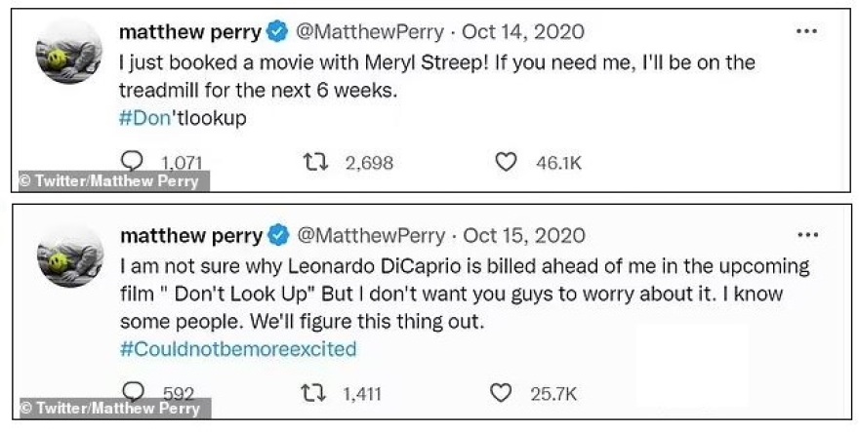Image resolution: width=859 pixels, height=432 pixels.
Task: Retweet the Oct 15 DiCaprio tweet
Action: [x=314, y=394]
